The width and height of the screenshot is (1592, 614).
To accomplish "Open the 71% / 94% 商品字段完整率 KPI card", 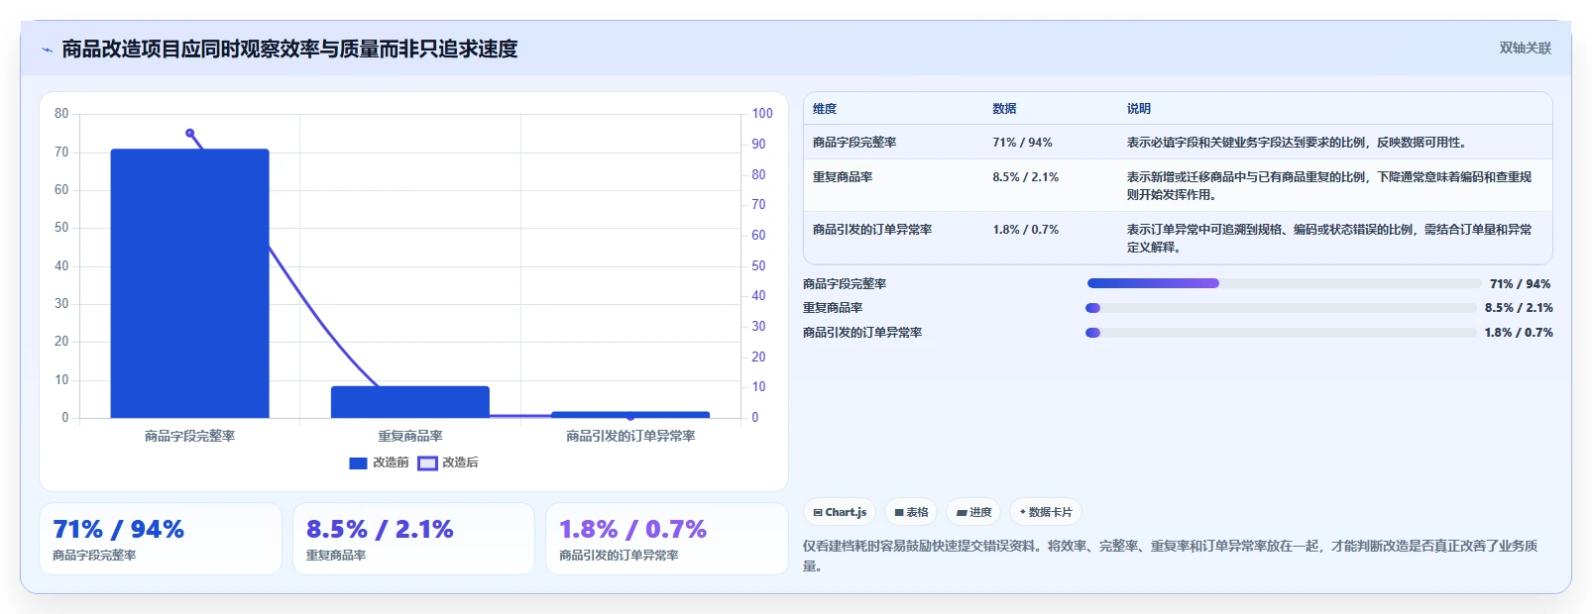I will click(x=161, y=539).
